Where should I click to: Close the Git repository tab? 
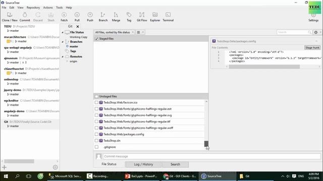click(x=78, y=27)
